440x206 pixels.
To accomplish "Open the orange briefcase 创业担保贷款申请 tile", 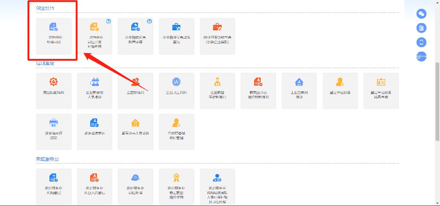I will 217,36.
